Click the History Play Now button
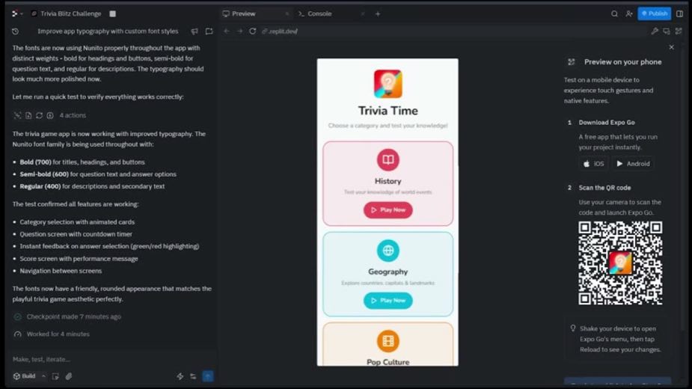Image resolution: width=692 pixels, height=389 pixels. coord(388,209)
